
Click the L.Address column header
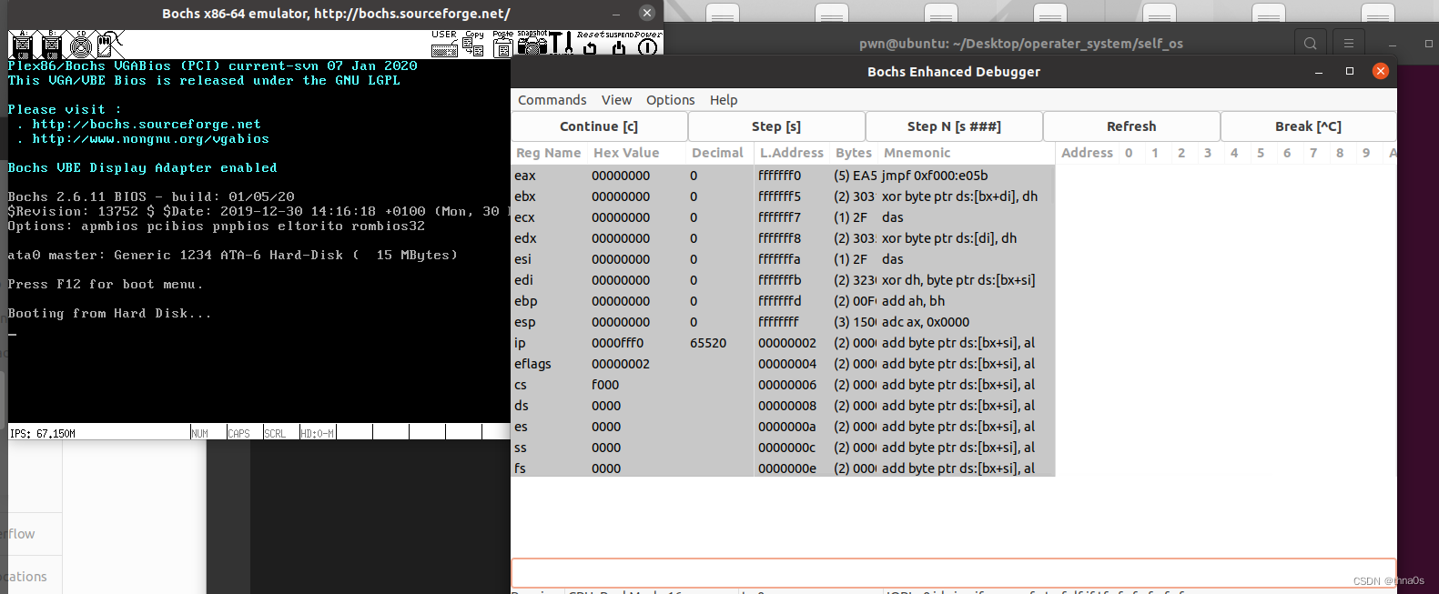791,153
